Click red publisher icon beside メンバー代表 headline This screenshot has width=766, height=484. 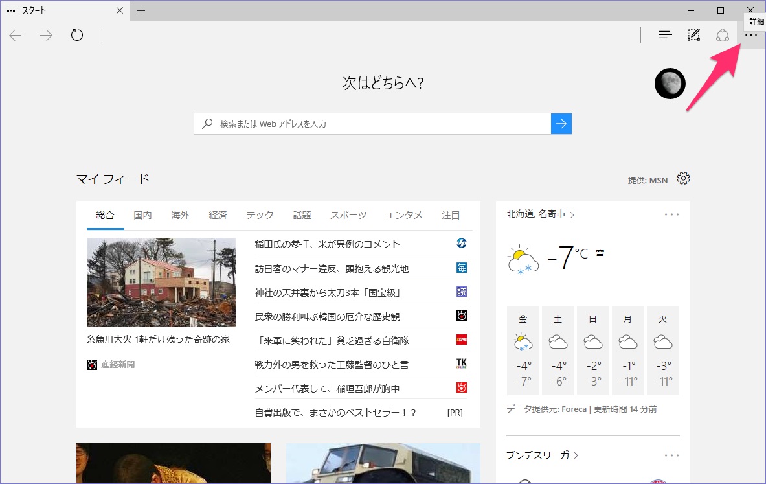[461, 387]
